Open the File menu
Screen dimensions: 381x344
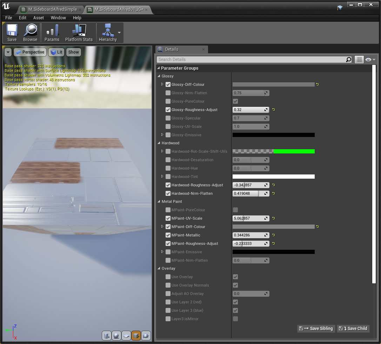pos(8,18)
